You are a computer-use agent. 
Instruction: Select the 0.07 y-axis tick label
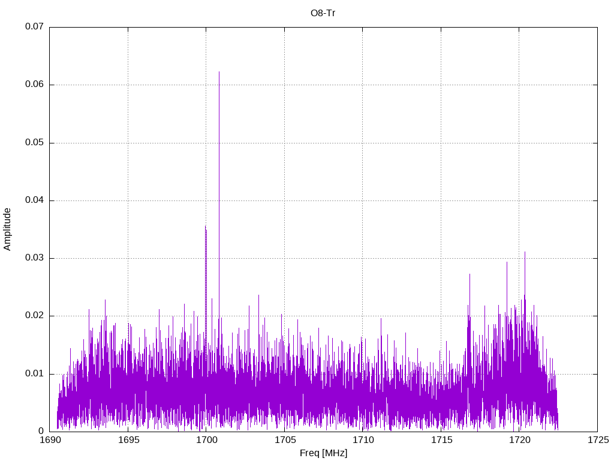tap(34, 27)
